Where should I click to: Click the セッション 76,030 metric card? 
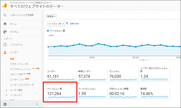click(123, 76)
